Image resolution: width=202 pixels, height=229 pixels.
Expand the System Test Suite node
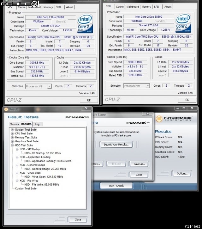[x=12, y=130]
